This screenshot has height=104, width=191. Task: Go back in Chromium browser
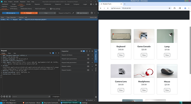pos(101,8)
